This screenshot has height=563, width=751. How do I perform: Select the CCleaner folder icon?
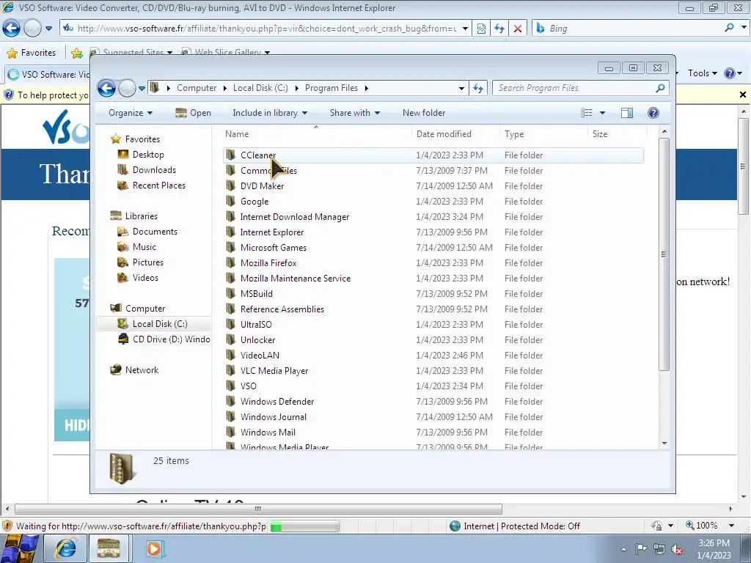coord(231,155)
